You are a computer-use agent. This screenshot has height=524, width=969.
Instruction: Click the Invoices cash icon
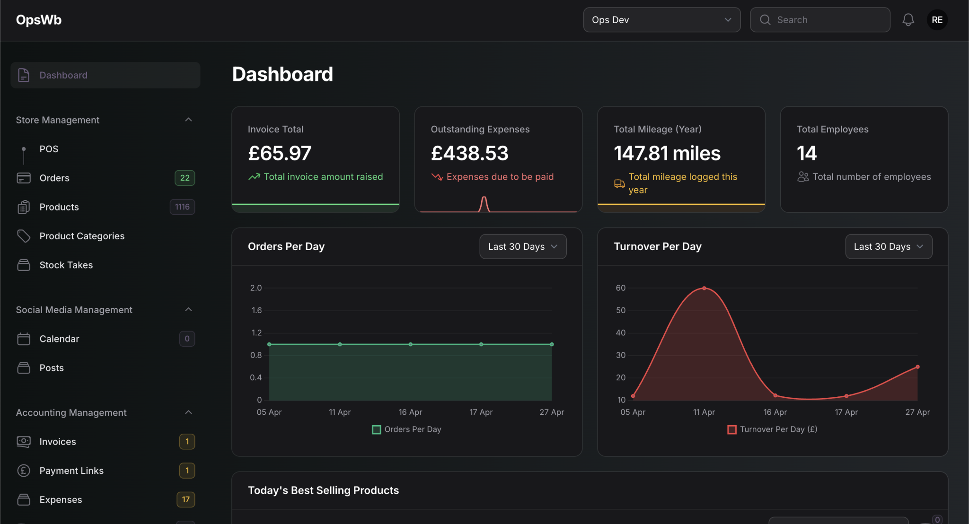24,441
